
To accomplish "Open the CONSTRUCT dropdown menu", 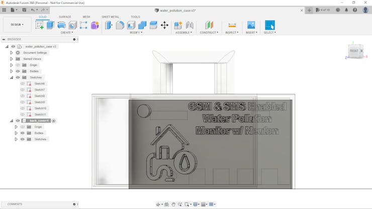I will click(x=209, y=33).
